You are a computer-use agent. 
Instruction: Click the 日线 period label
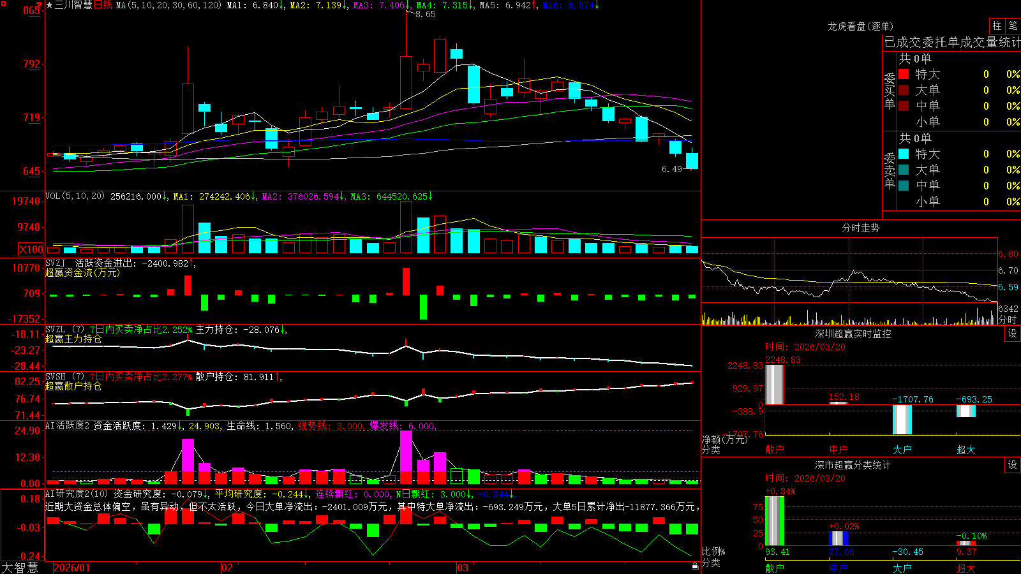click(x=103, y=5)
